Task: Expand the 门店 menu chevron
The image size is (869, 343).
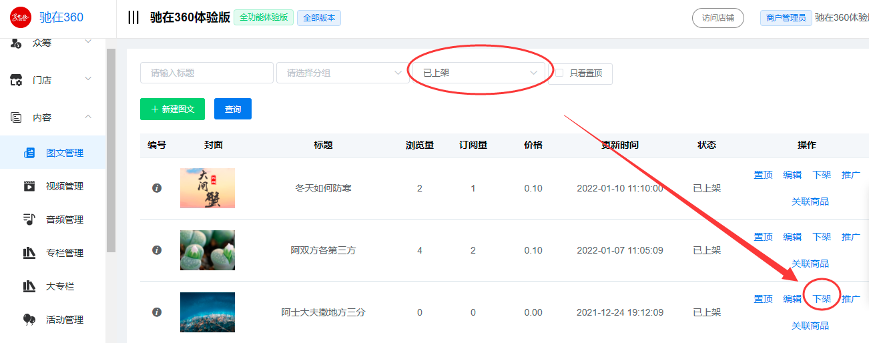Action: (88, 79)
